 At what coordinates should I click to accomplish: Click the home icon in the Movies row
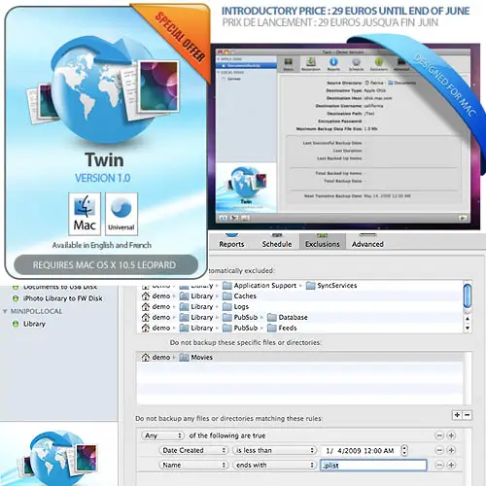click(146, 357)
